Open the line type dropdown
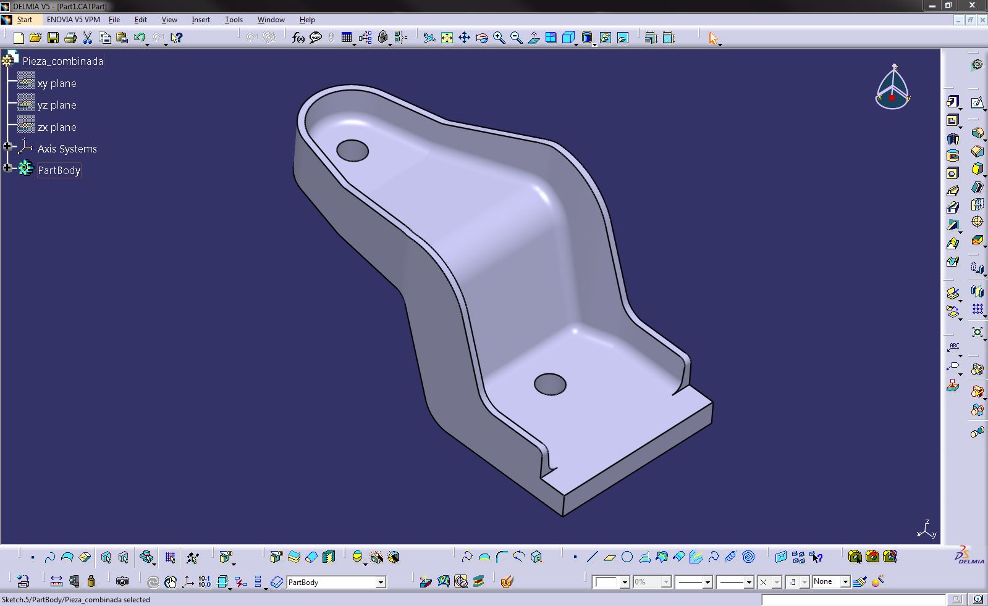 pyautogui.click(x=749, y=582)
